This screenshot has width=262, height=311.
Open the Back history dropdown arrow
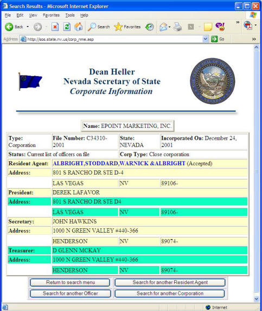click(x=28, y=27)
